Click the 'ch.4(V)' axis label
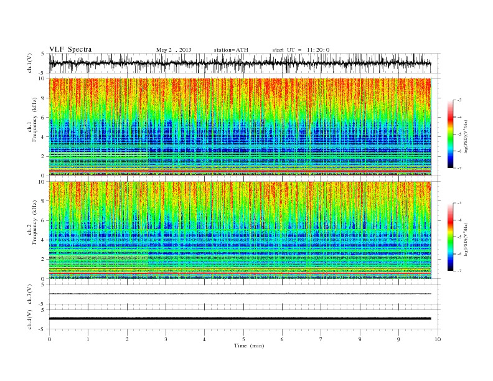Image resolution: width=493 pixels, height=381 pixels. point(30,319)
